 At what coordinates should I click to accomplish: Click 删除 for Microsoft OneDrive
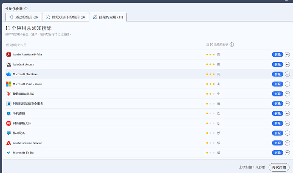point(277,74)
